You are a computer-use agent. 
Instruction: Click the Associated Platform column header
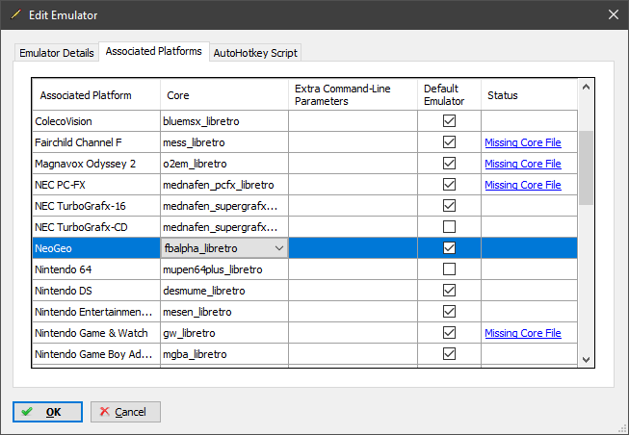click(x=96, y=95)
